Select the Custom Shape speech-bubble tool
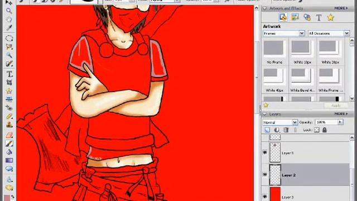 point(9,169)
